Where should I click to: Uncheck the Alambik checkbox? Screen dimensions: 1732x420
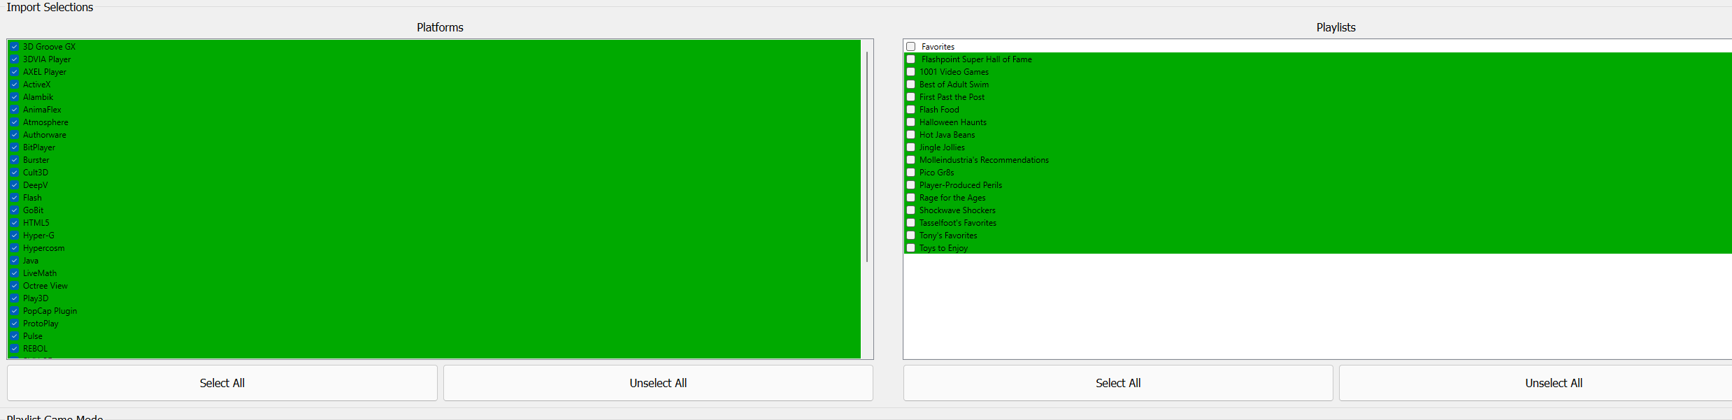(x=14, y=97)
